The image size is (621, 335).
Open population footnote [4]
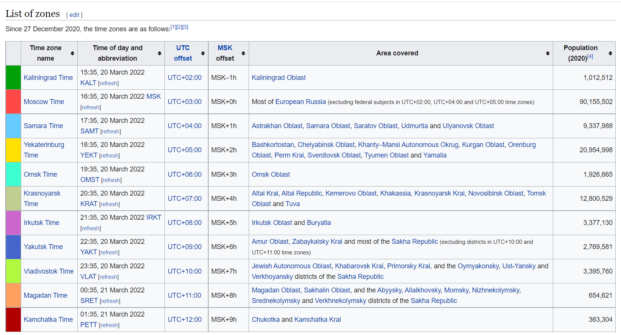[590, 57]
